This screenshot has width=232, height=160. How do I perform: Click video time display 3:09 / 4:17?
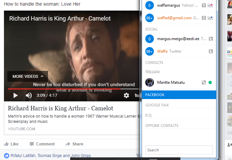pyautogui.click(x=47, y=95)
